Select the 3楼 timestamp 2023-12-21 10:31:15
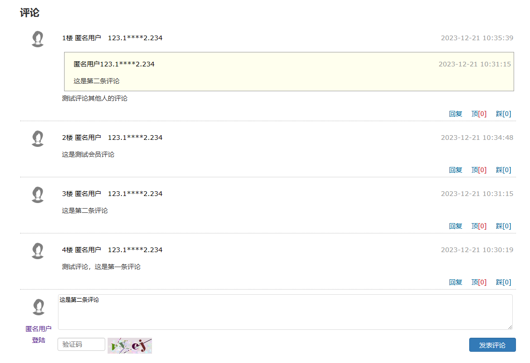Viewport: 530px width, 363px height. 477,194
